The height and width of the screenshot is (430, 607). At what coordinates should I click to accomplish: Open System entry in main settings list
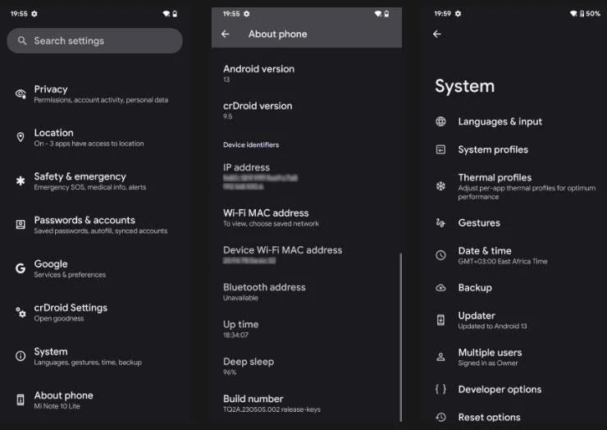tap(94, 356)
